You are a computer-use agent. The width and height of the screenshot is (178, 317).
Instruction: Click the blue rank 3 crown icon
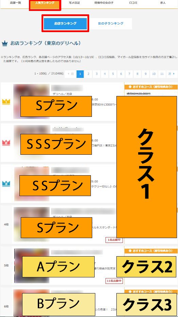pyautogui.click(x=6, y=183)
